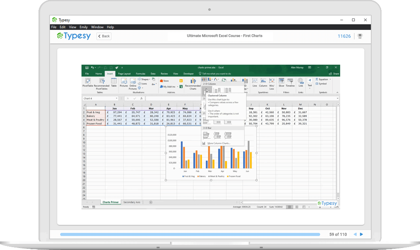Open the Excel Developer tab
420x250 pixels.
tap(189, 74)
